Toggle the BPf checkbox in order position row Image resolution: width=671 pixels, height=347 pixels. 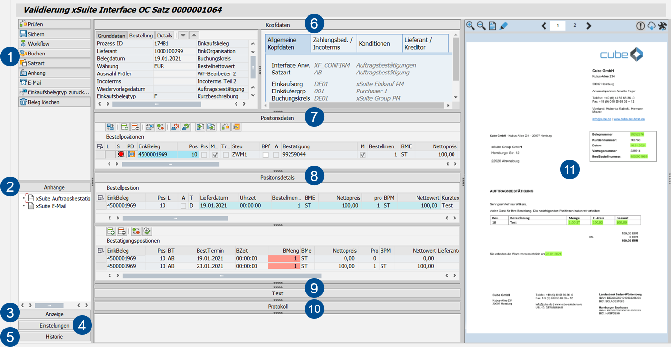click(265, 154)
